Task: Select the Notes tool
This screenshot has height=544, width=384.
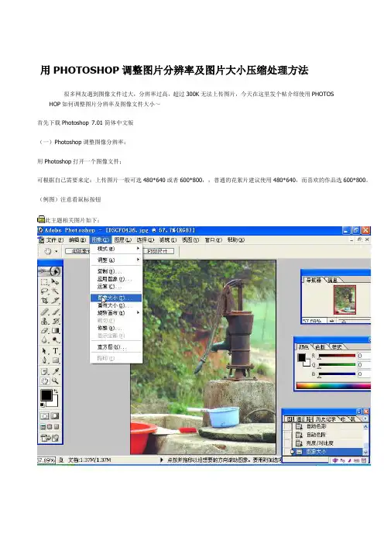Action: tap(45, 371)
